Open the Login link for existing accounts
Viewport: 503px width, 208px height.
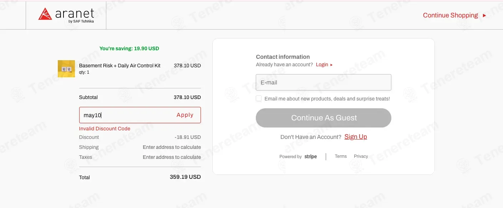[322, 65]
